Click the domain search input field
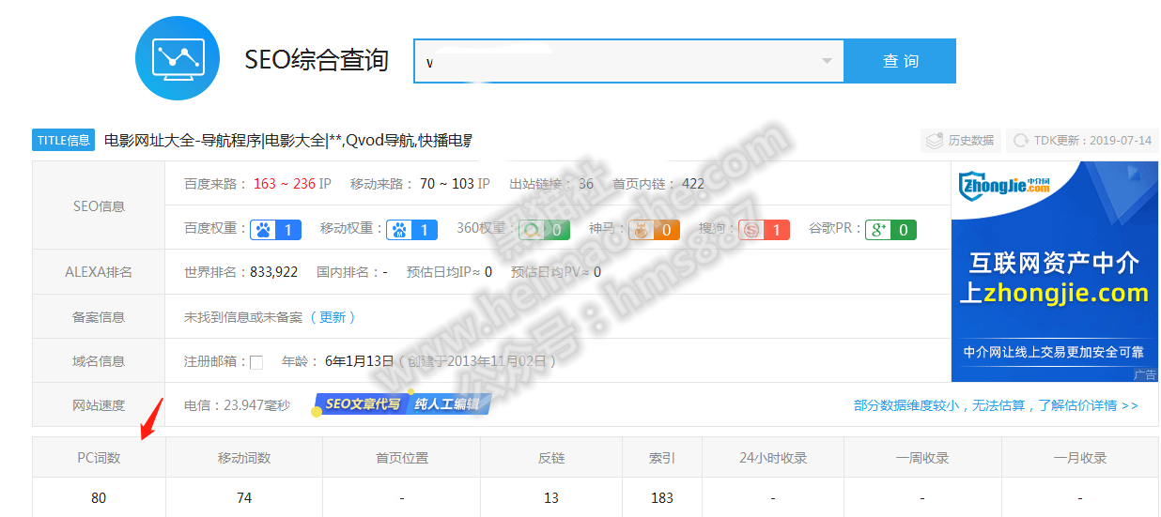 tap(628, 61)
